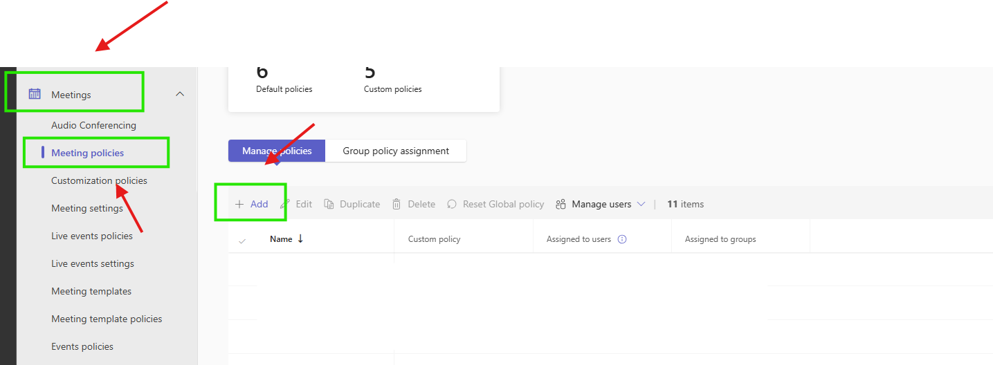Open Live events policies

[x=92, y=236]
